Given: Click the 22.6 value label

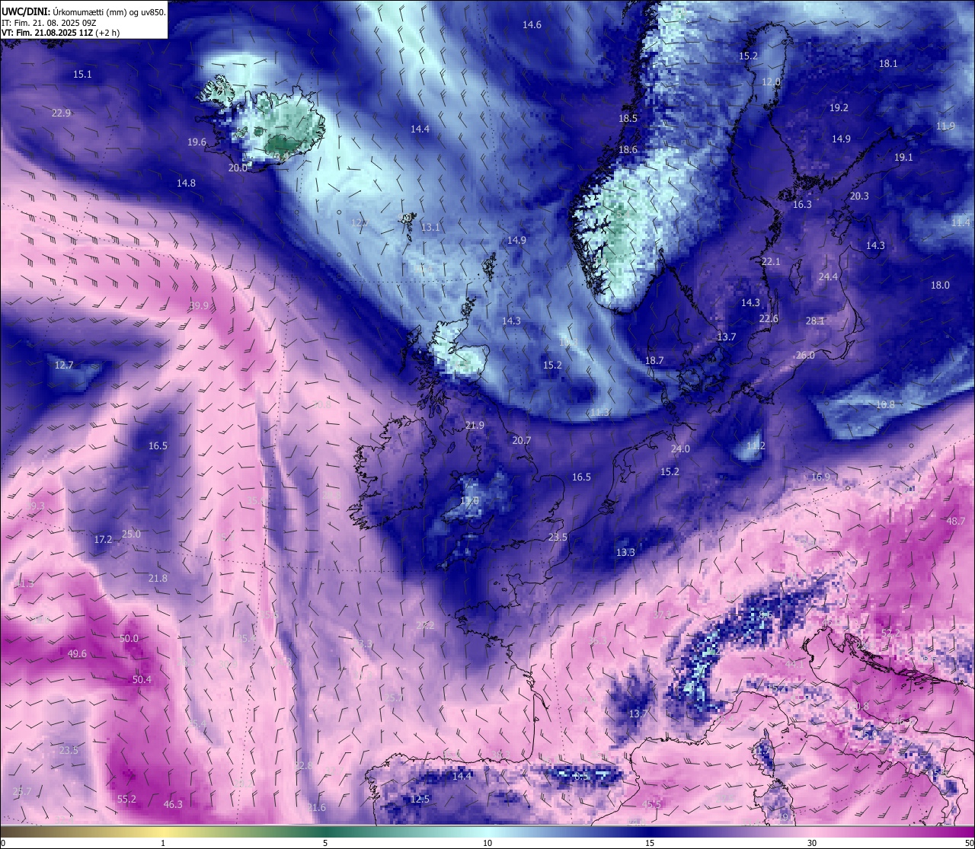Looking at the screenshot, I should pyautogui.click(x=769, y=319).
